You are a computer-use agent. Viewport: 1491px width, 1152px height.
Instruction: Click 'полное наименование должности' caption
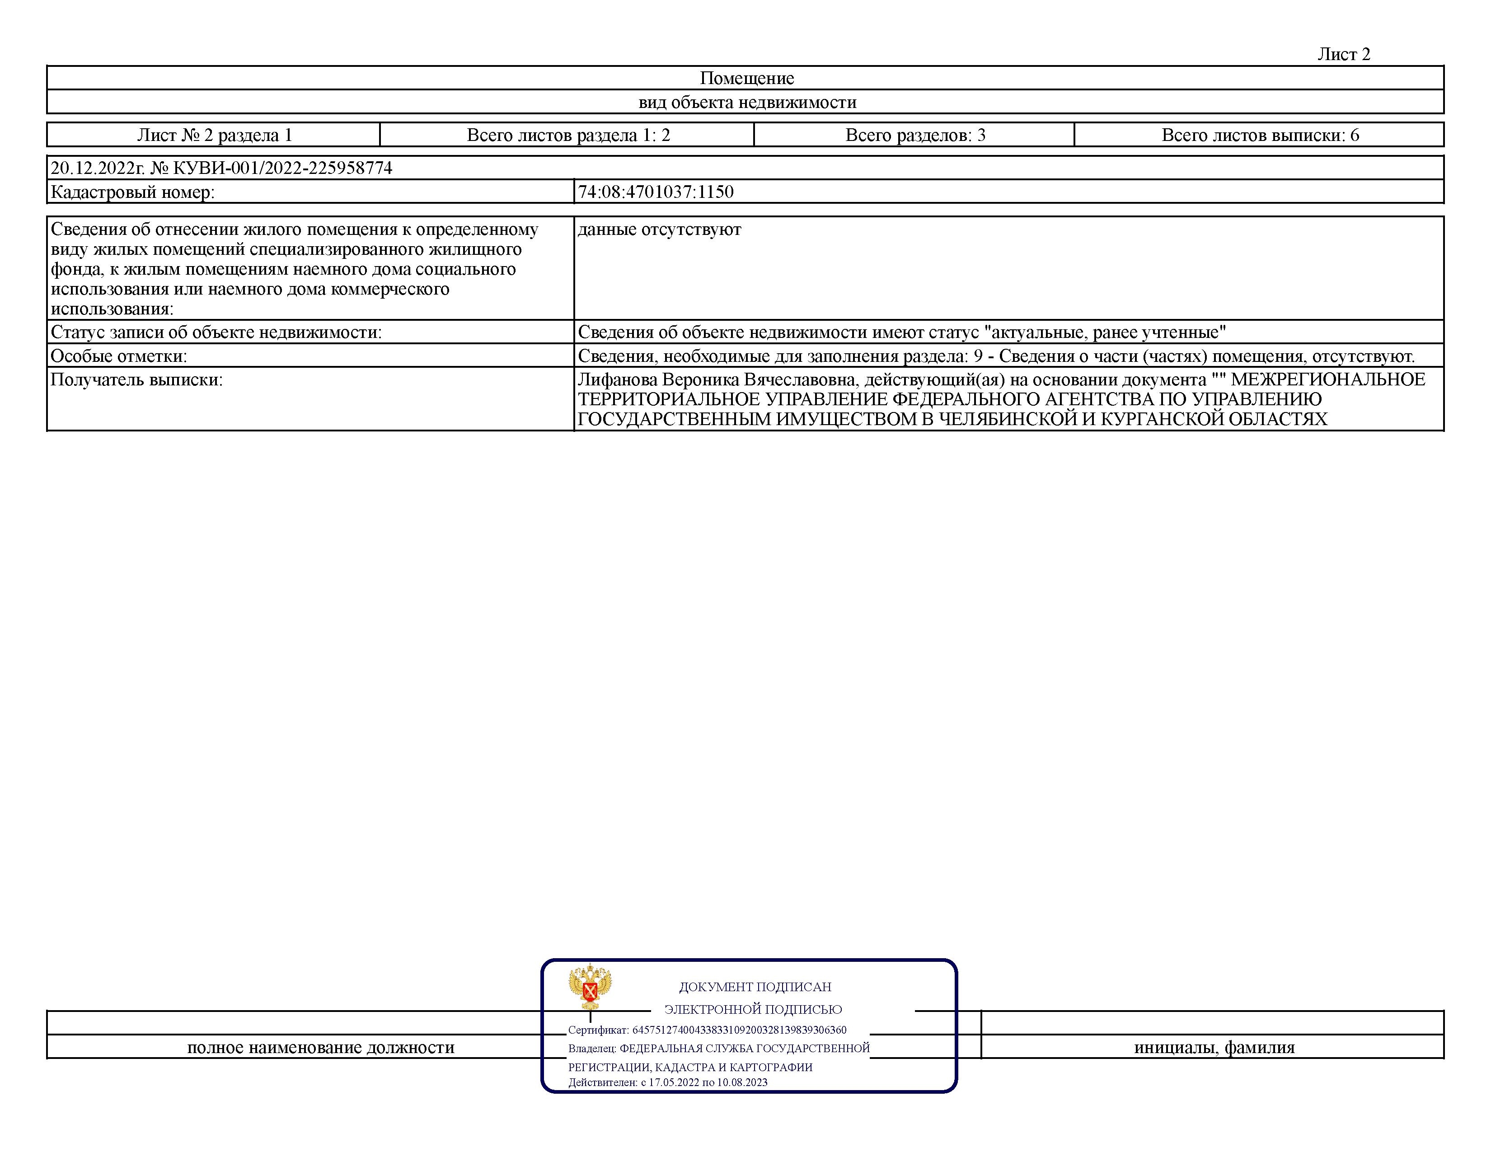click(x=321, y=1048)
